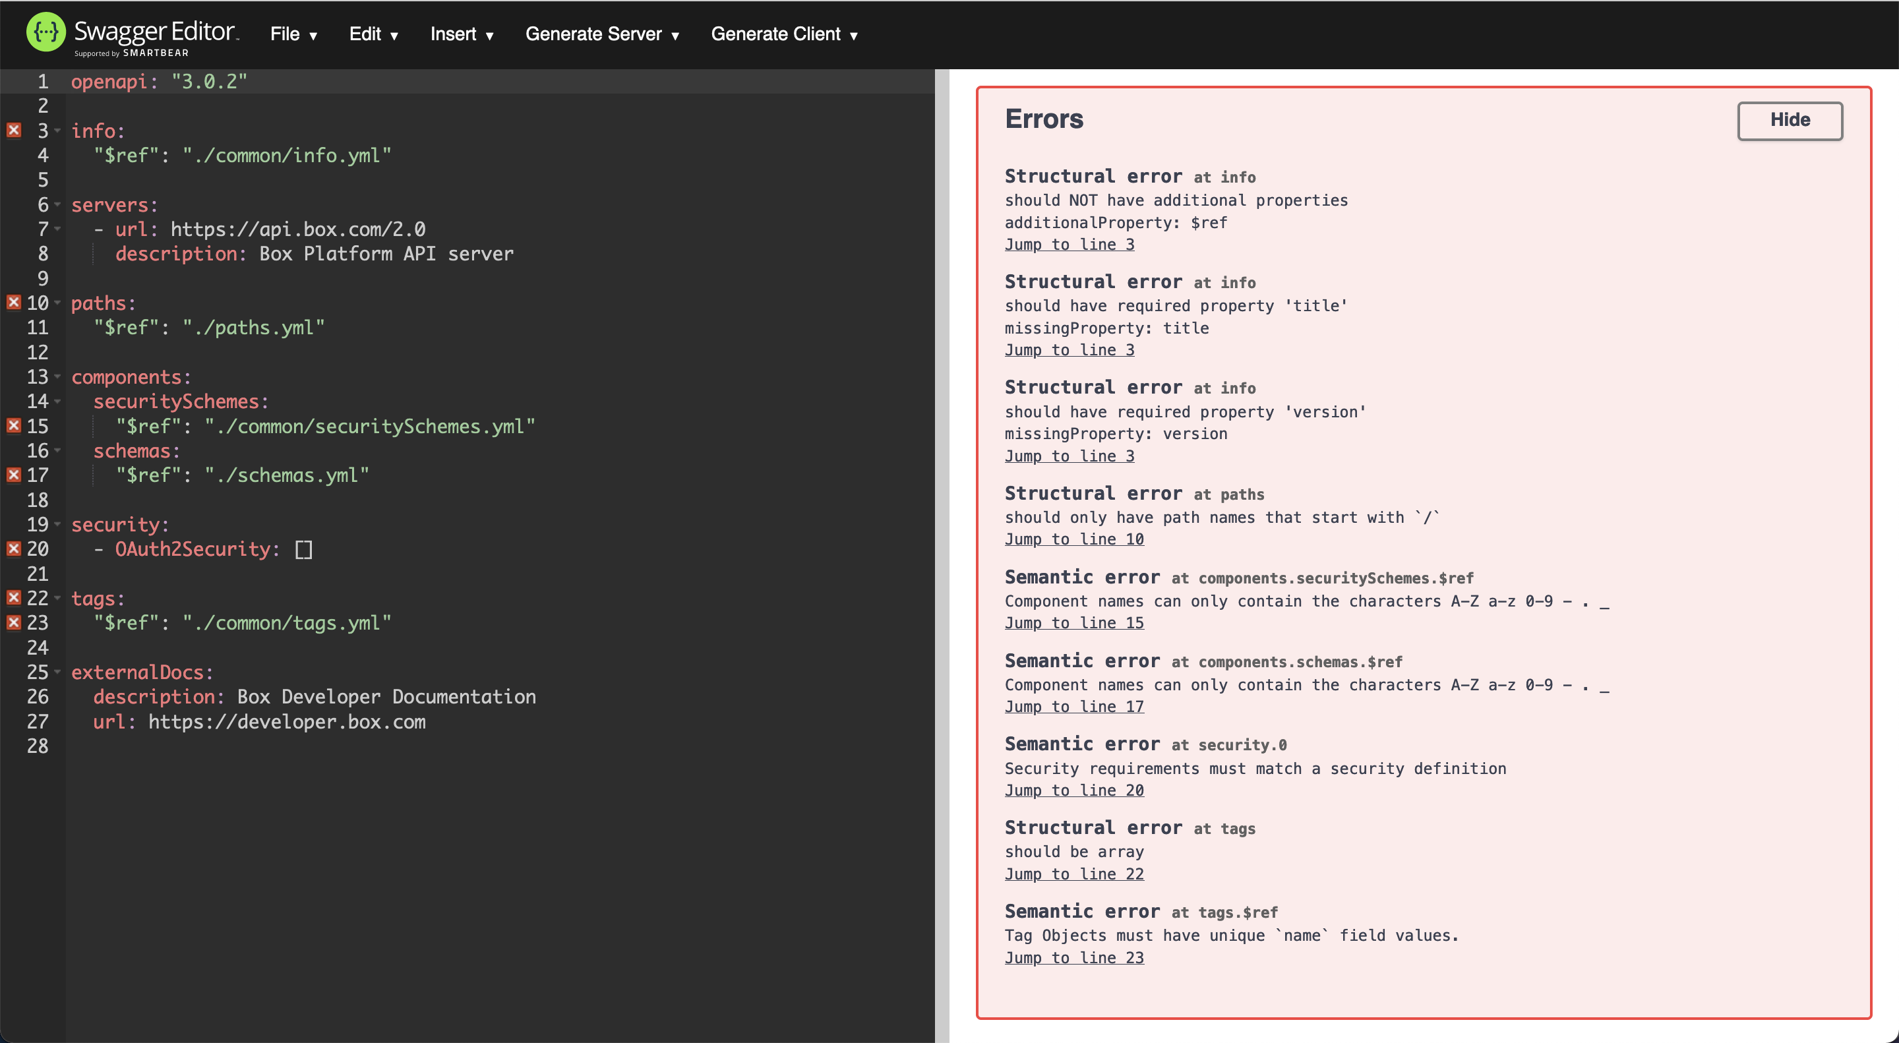
Task: Fold the externalDocs block at line 25
Action: tap(57, 672)
